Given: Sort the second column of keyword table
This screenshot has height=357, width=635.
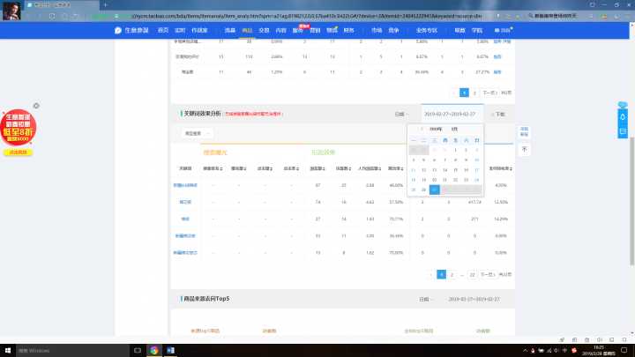Looking at the screenshot, I should click(213, 168).
